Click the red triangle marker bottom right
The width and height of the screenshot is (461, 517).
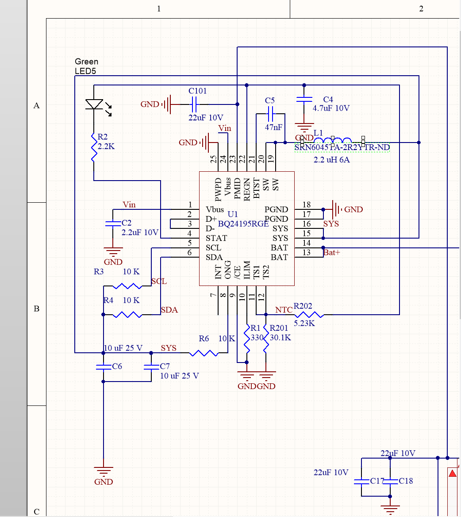tap(452, 473)
